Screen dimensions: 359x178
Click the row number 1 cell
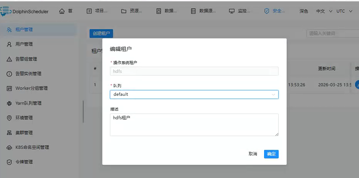pyautogui.click(x=95, y=85)
